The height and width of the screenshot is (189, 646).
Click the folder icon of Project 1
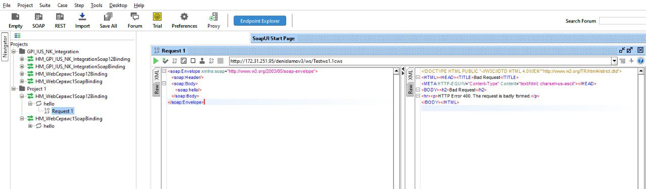pyautogui.click(x=22, y=88)
